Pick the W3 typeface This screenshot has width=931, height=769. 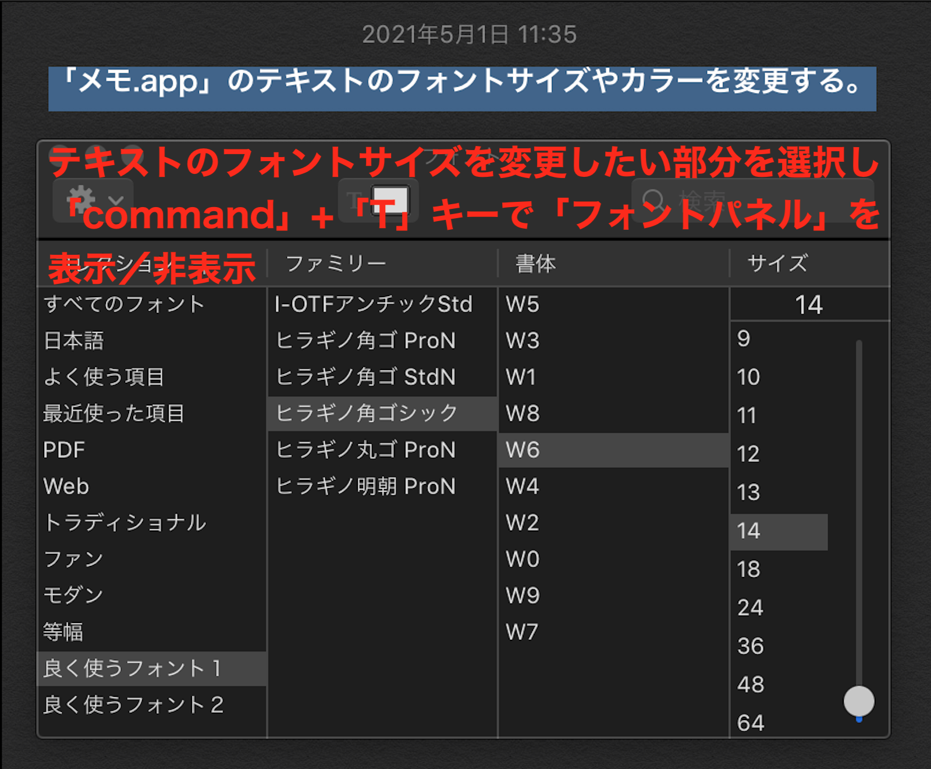coord(613,341)
